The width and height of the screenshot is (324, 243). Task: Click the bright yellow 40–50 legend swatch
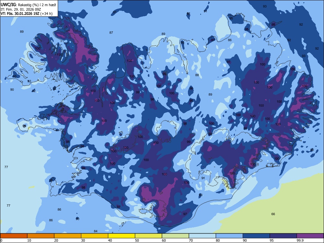tap(121, 236)
